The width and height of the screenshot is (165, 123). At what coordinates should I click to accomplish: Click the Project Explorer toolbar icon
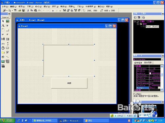[x=64, y=10]
